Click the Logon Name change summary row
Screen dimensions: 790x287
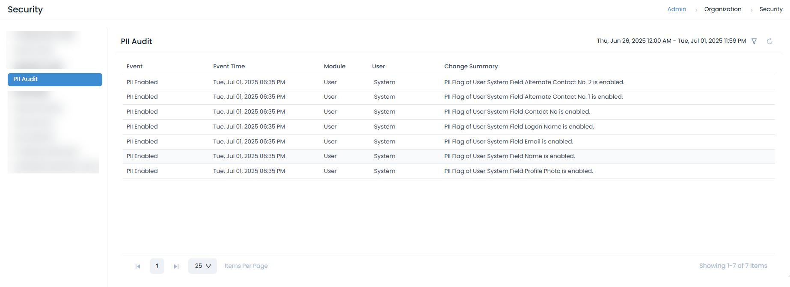point(519,127)
